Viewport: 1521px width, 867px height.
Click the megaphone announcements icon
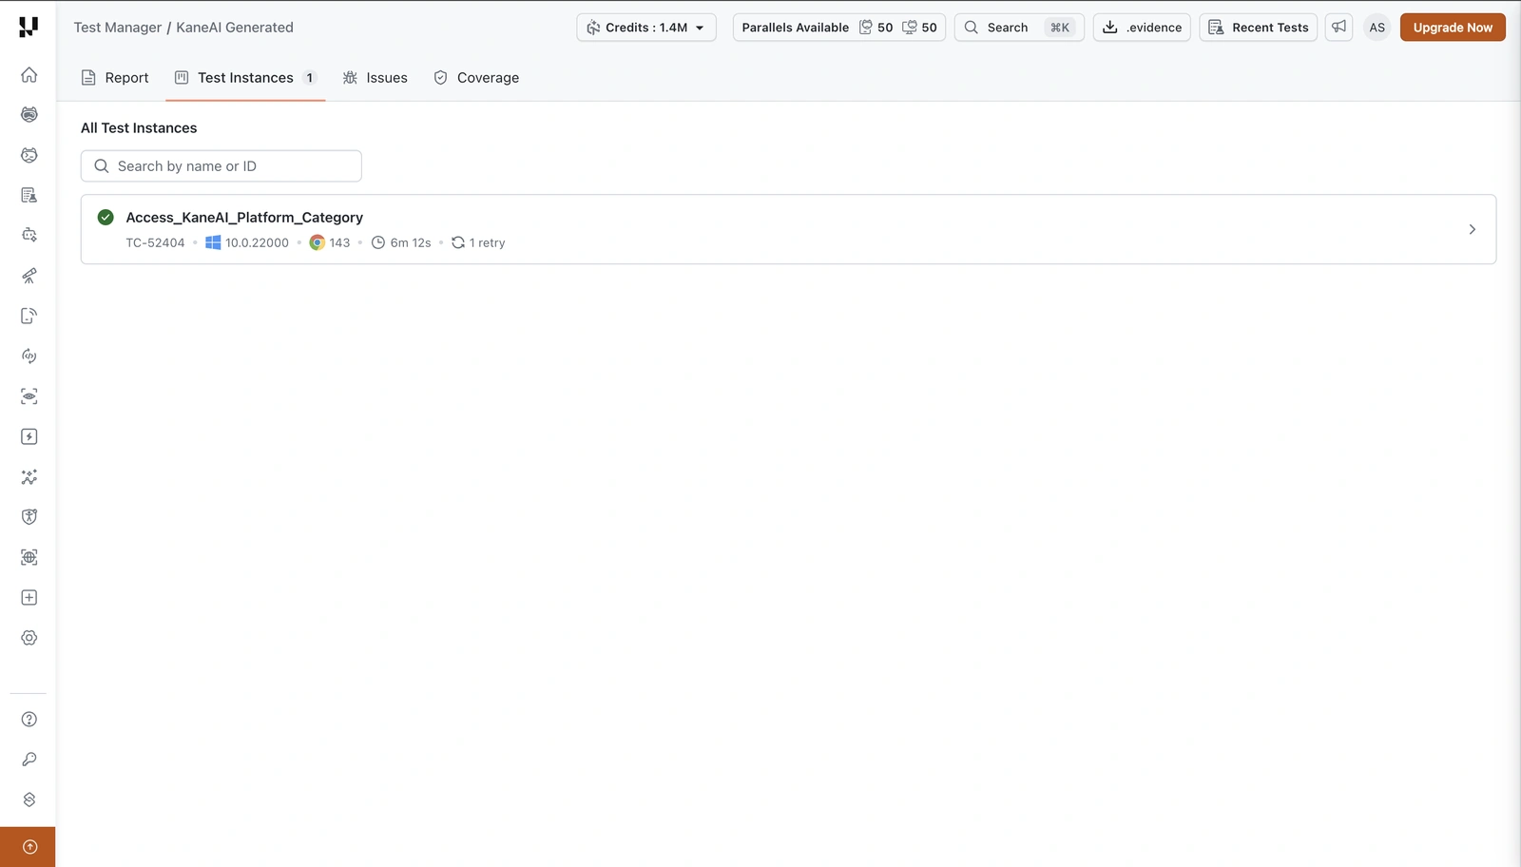pyautogui.click(x=1338, y=27)
